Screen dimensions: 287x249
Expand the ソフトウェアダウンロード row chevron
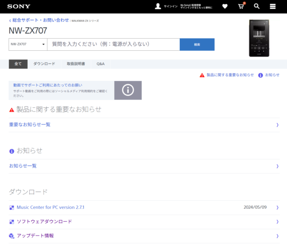coord(277,222)
